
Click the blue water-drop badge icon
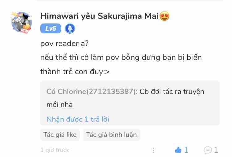click(70, 28)
